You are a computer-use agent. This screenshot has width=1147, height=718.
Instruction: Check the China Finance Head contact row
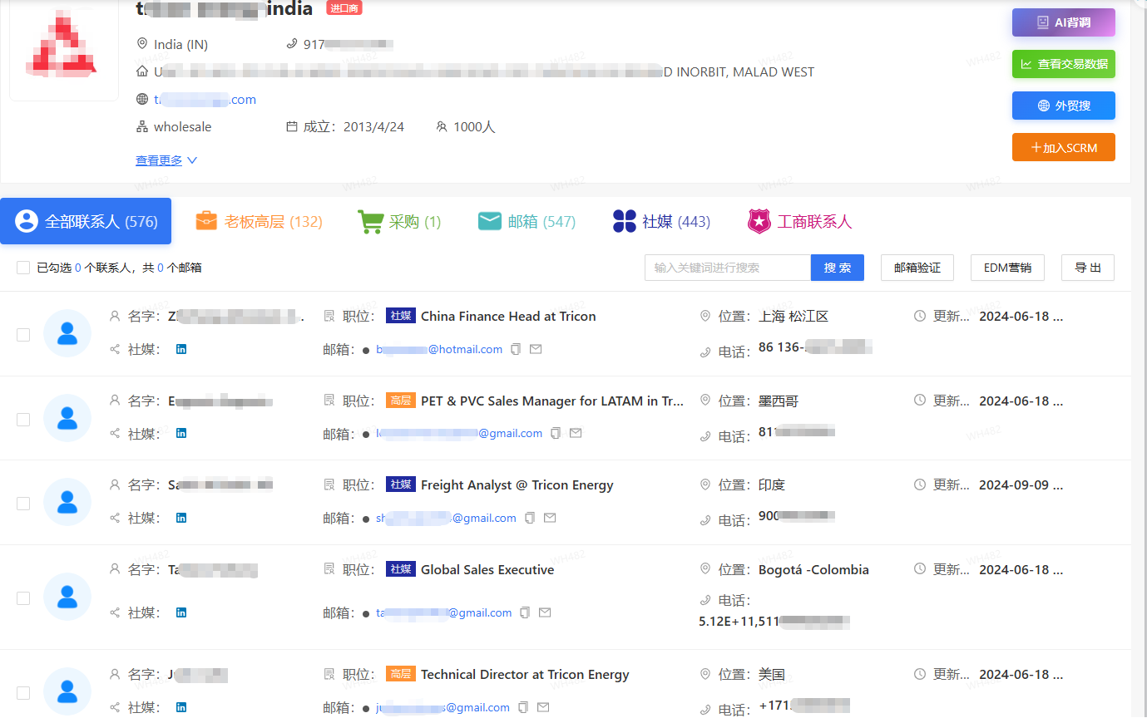click(23, 334)
